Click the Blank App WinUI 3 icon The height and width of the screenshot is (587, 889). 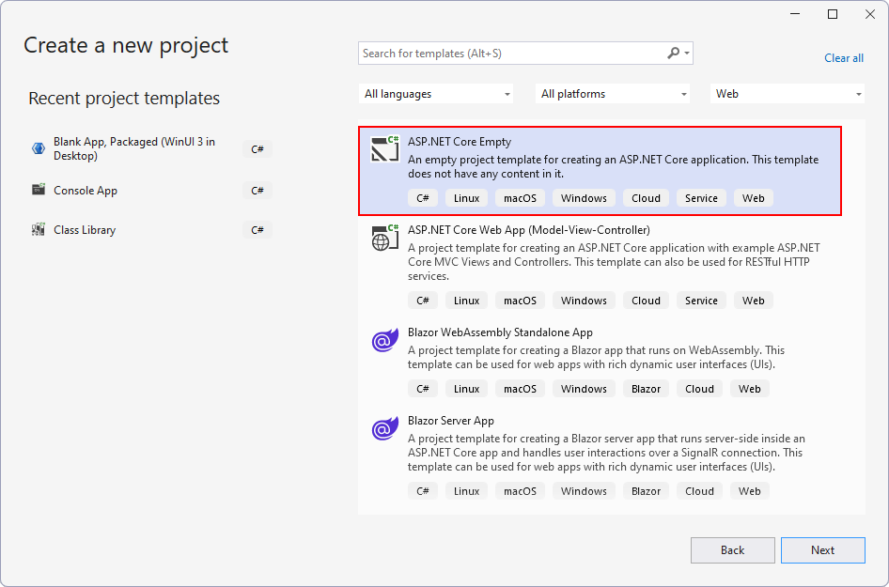click(38, 147)
